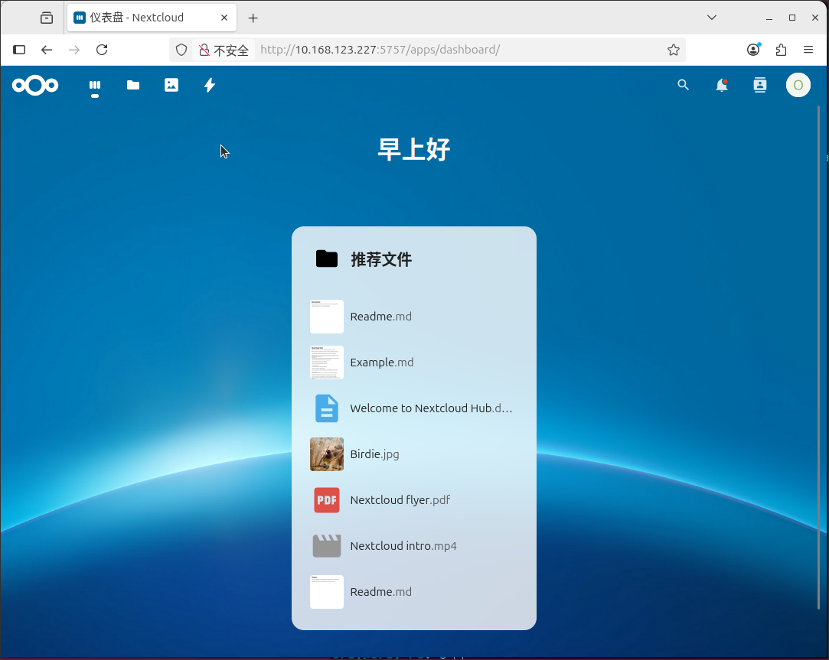Open the browser hamburger menu
This screenshot has height=660, width=829.
pos(808,50)
